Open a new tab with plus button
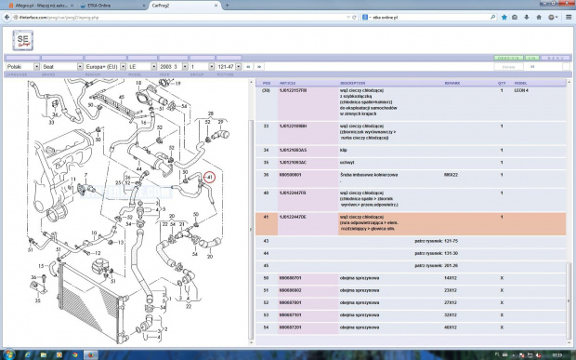The image size is (576, 360). point(227,6)
